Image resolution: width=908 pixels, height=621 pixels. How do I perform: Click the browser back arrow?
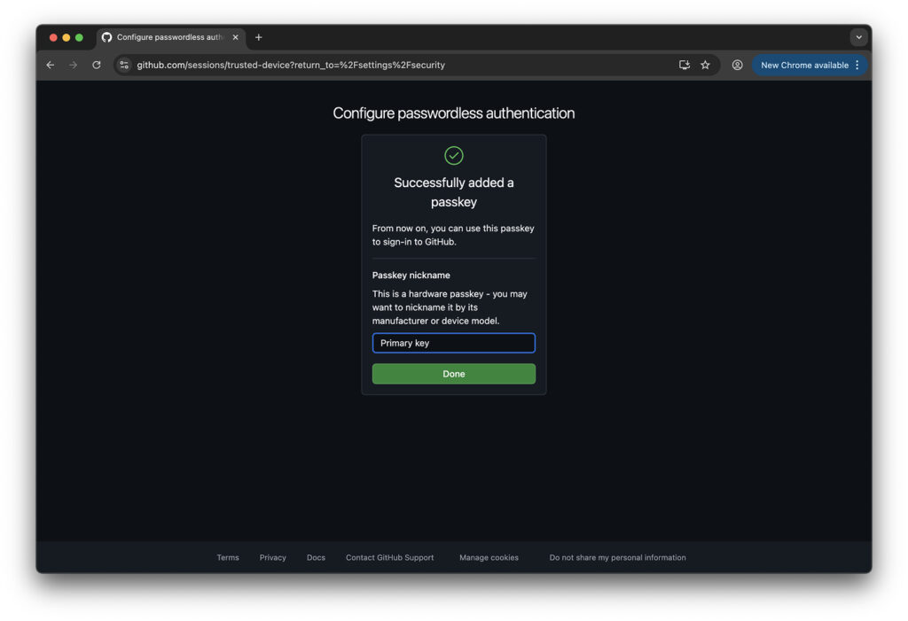pyautogui.click(x=51, y=65)
